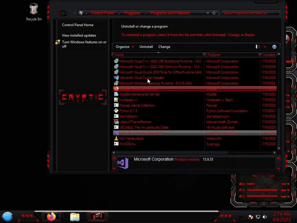
Task: Click the round back navigation button
Action: click(x=63, y=13)
